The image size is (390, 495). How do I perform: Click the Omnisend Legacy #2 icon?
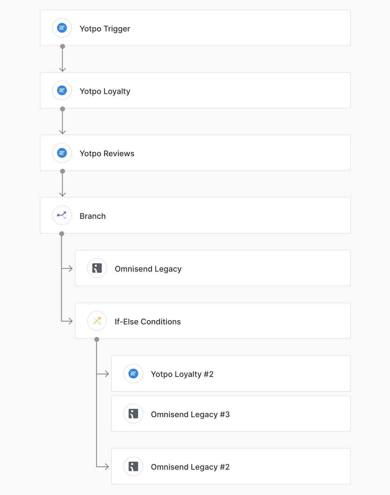click(133, 466)
